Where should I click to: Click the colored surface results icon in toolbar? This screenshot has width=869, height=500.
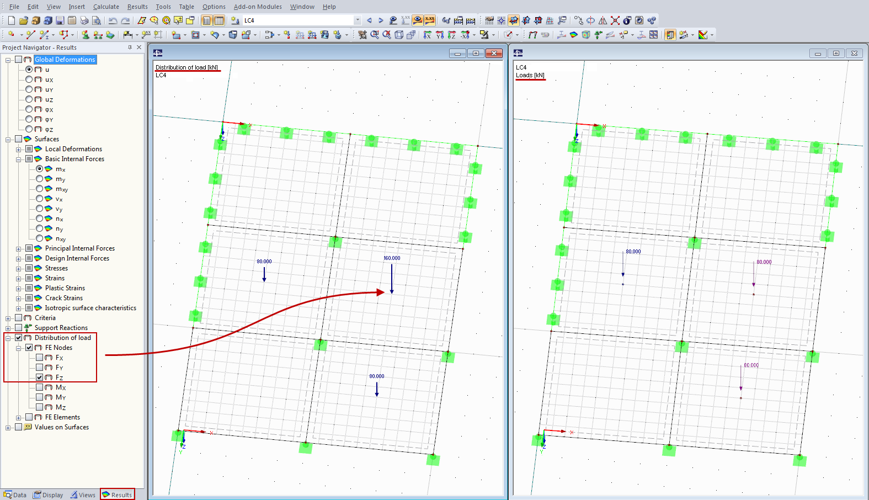point(574,35)
